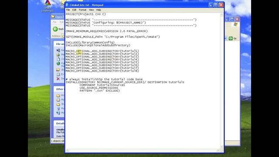Screen dimensions: 279x157
Task: Click the CMAKE_MINIMUM_REQUIRED line
Action: (106, 31)
